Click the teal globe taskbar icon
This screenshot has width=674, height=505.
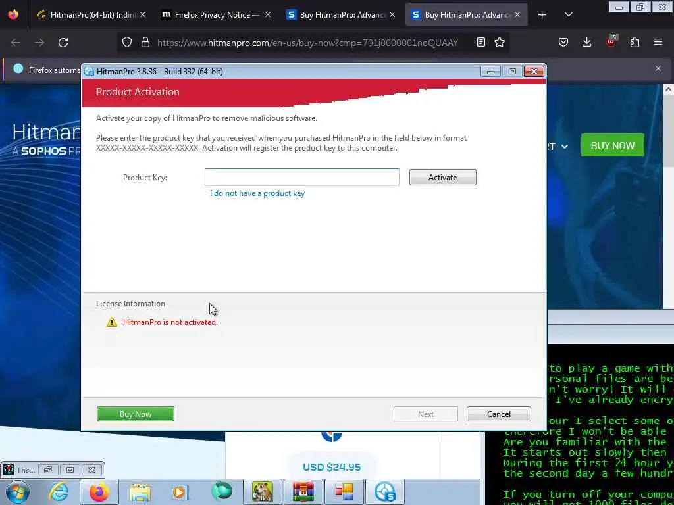pos(222,491)
